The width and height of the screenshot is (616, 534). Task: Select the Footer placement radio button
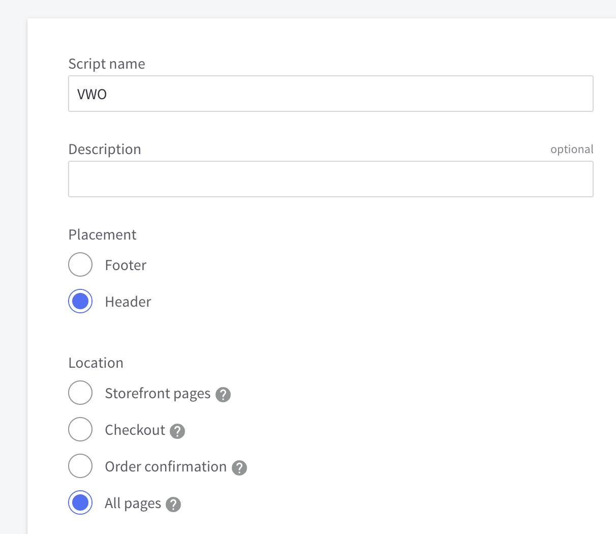80,264
